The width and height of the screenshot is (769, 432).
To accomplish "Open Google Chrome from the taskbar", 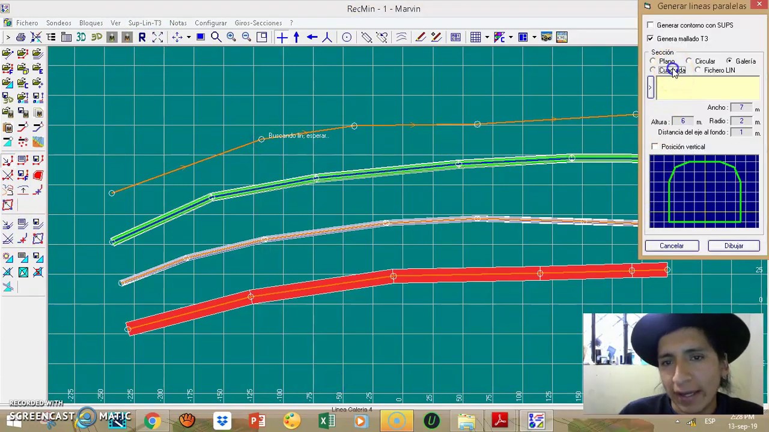I will 153,421.
